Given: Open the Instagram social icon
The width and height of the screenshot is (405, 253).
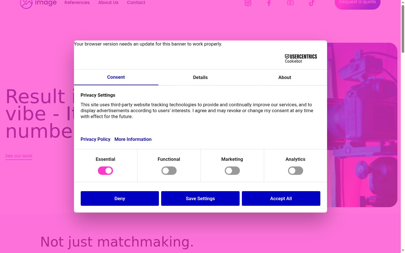Looking at the screenshot, I should (248, 3).
